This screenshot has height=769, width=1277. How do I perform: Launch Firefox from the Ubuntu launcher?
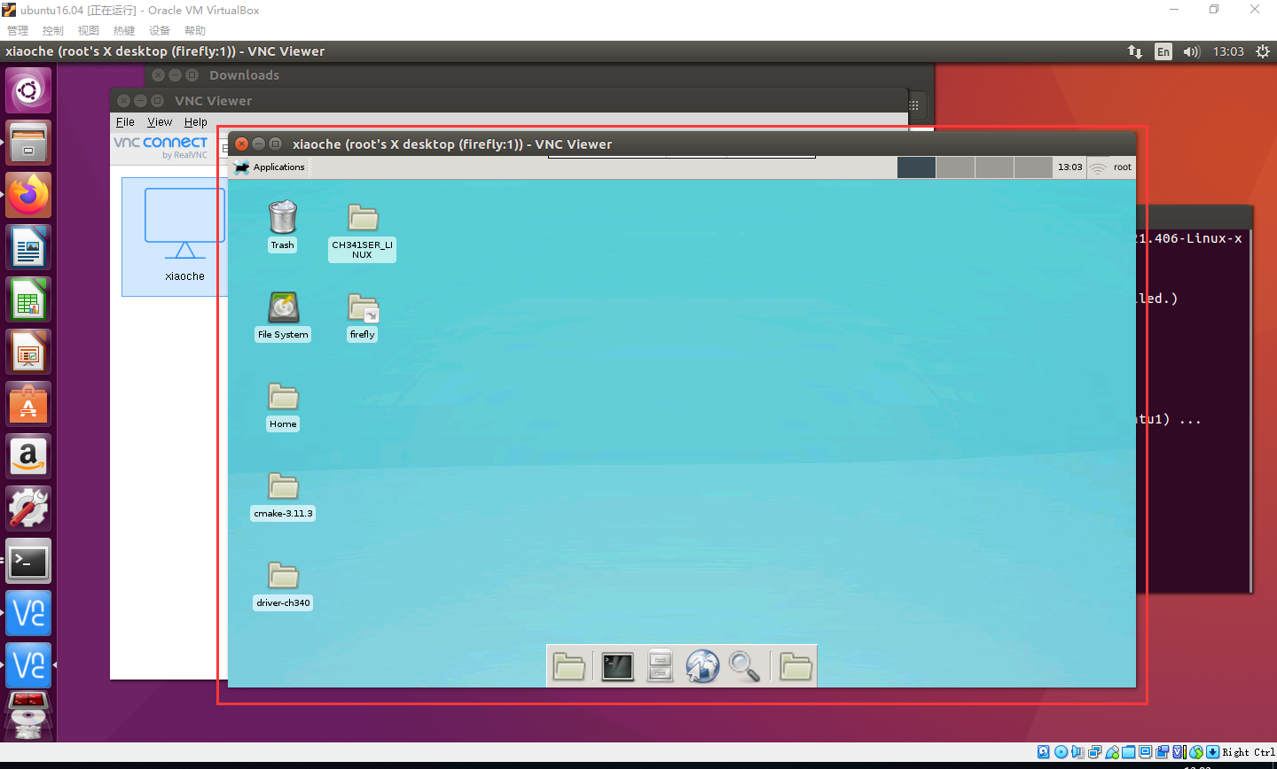28,194
